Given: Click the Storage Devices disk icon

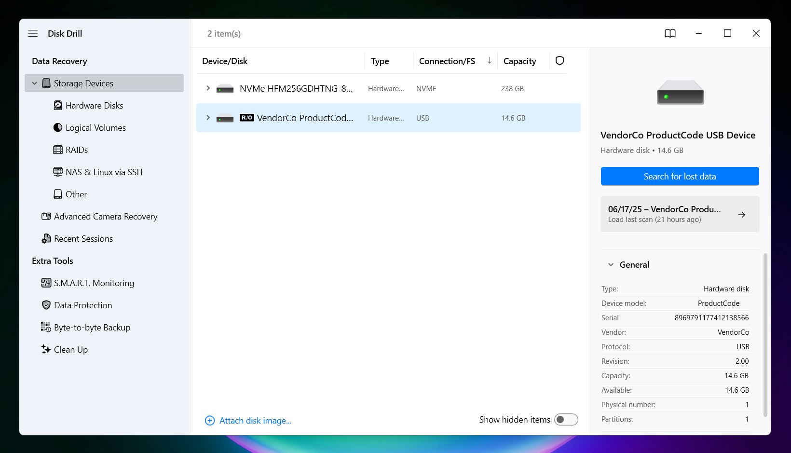Looking at the screenshot, I should click(x=46, y=83).
